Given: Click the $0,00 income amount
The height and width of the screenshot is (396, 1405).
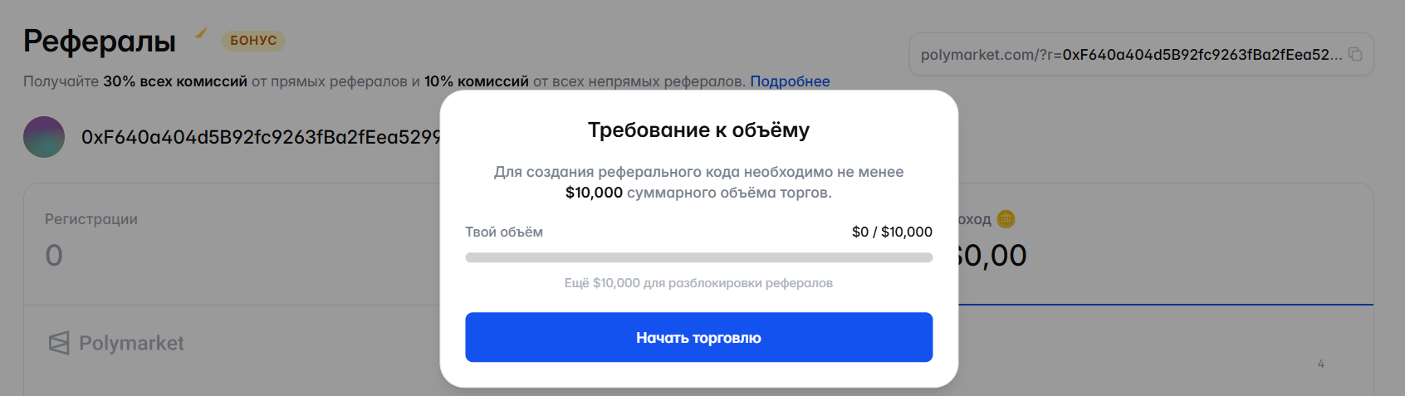Looking at the screenshot, I should 992,256.
